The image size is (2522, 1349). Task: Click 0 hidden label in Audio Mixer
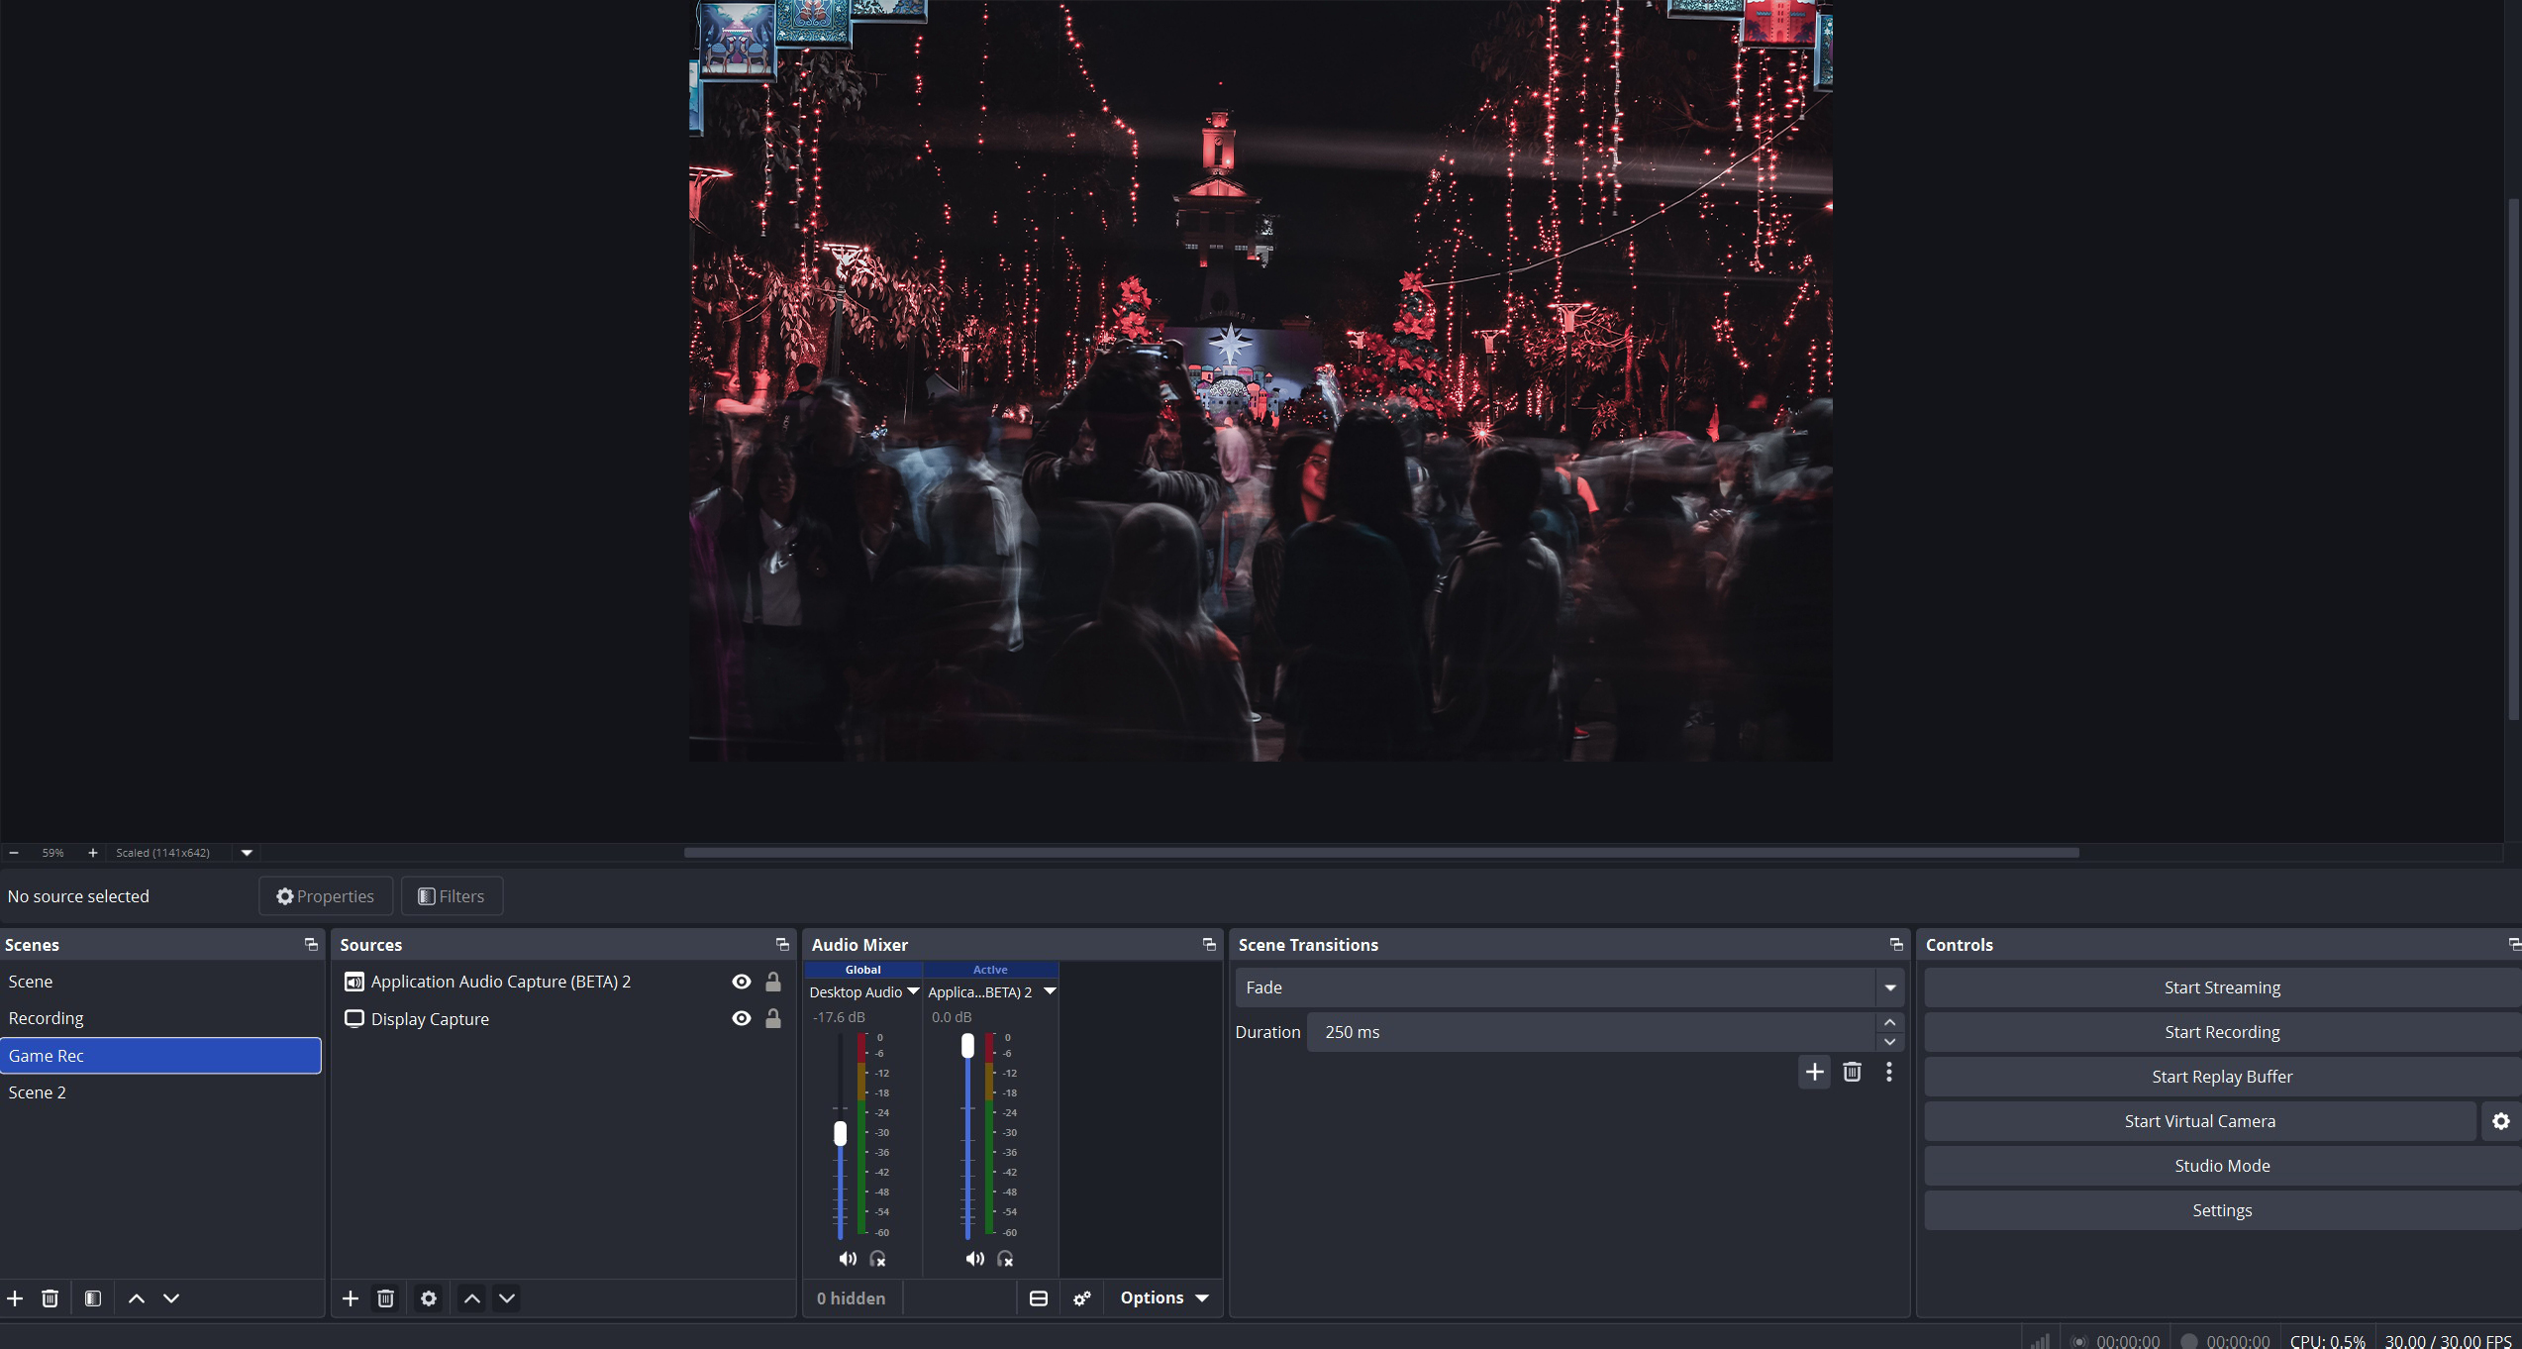(x=852, y=1298)
